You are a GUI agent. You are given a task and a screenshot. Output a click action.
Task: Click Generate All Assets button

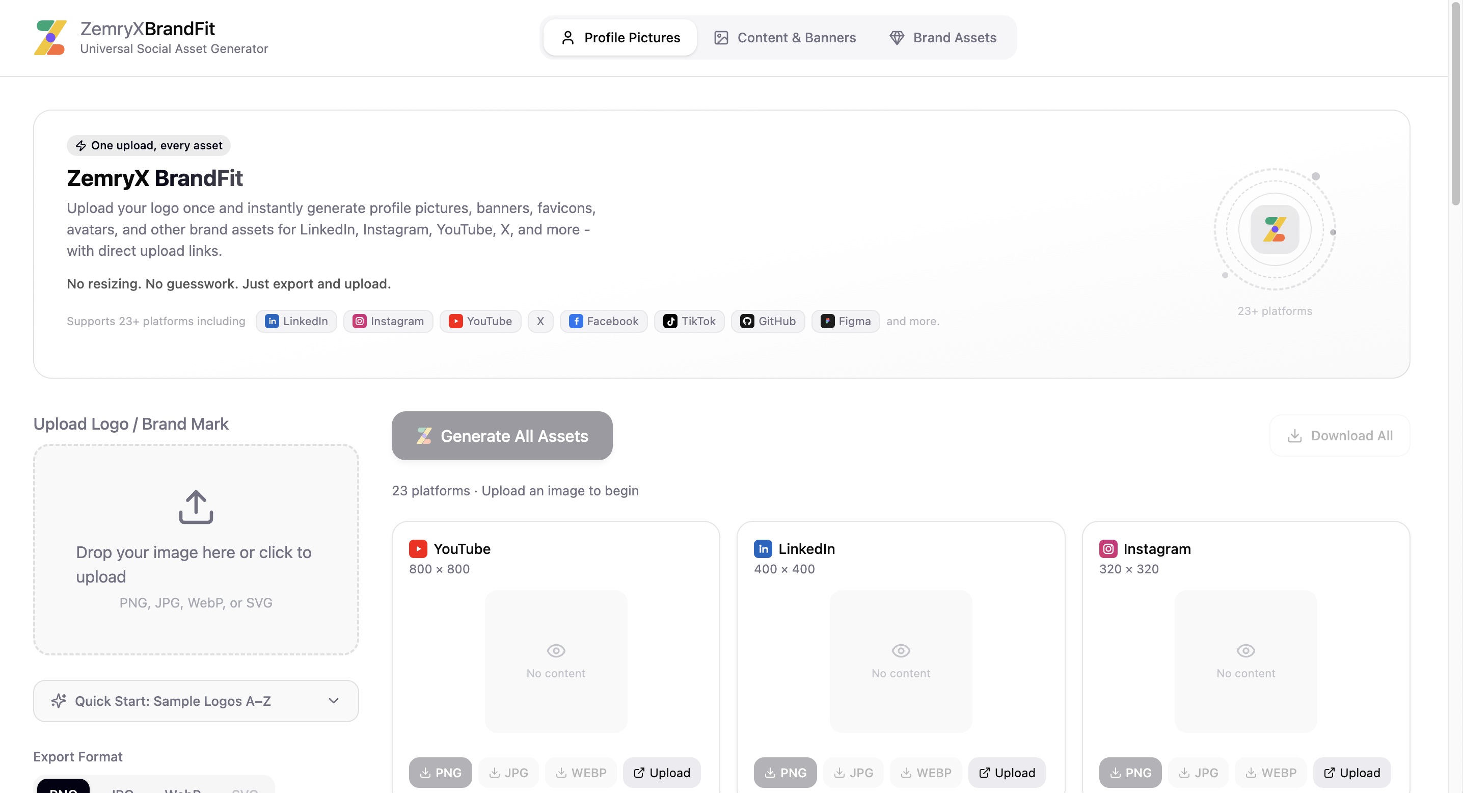tap(502, 436)
